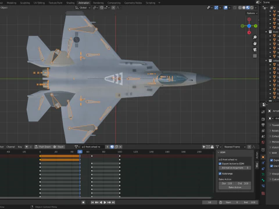
Task: Click the blue Z axis gizmo ball
Action: click(x=249, y=26)
